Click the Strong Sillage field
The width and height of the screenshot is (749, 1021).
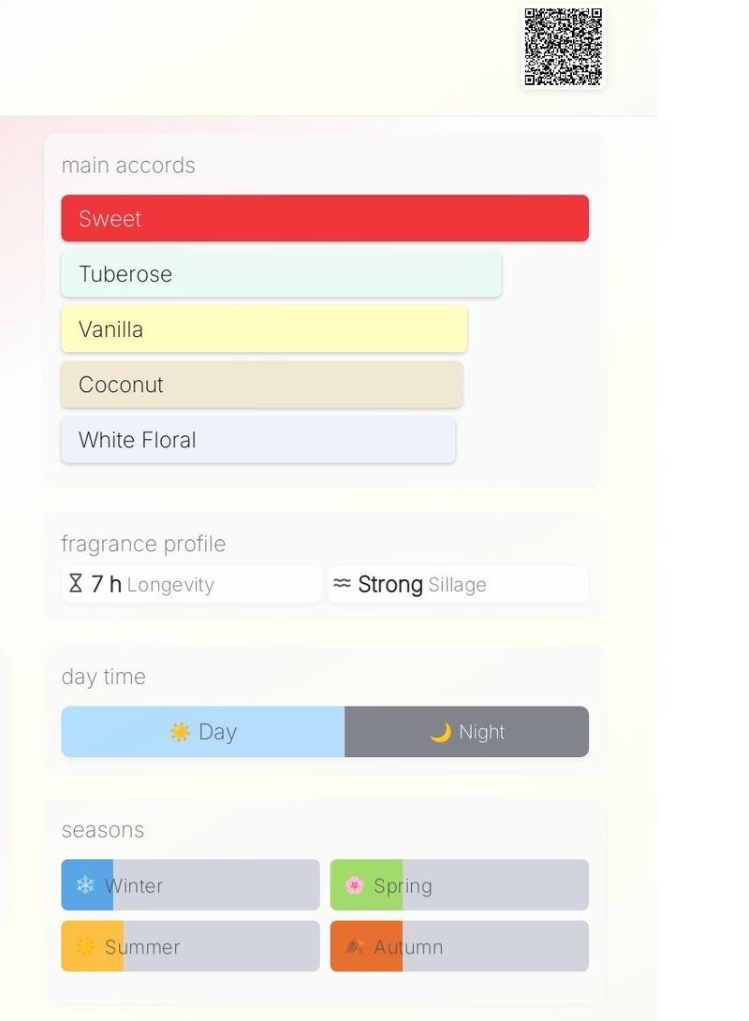click(x=458, y=584)
